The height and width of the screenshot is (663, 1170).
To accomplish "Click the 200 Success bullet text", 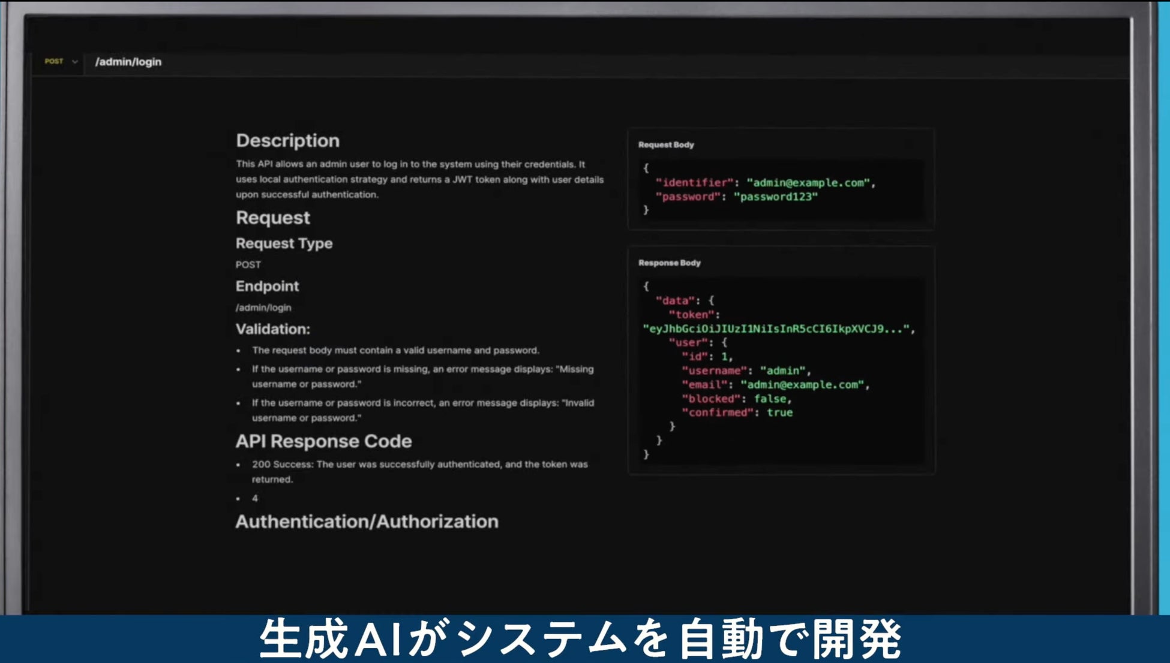I will (x=419, y=465).
